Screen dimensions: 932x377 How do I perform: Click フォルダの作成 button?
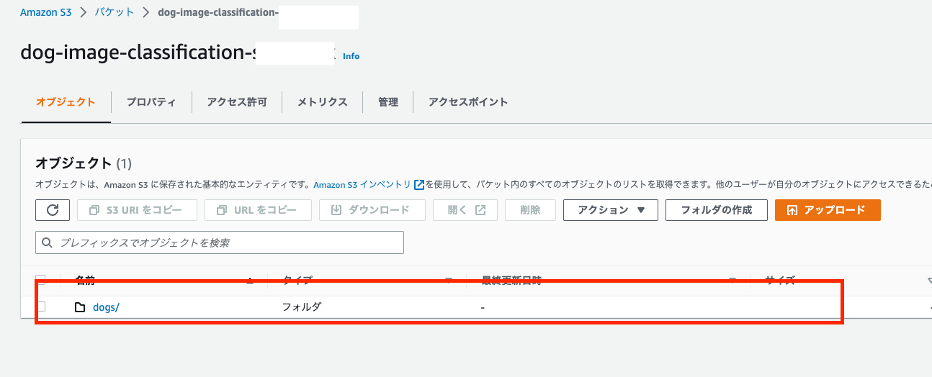coord(717,210)
